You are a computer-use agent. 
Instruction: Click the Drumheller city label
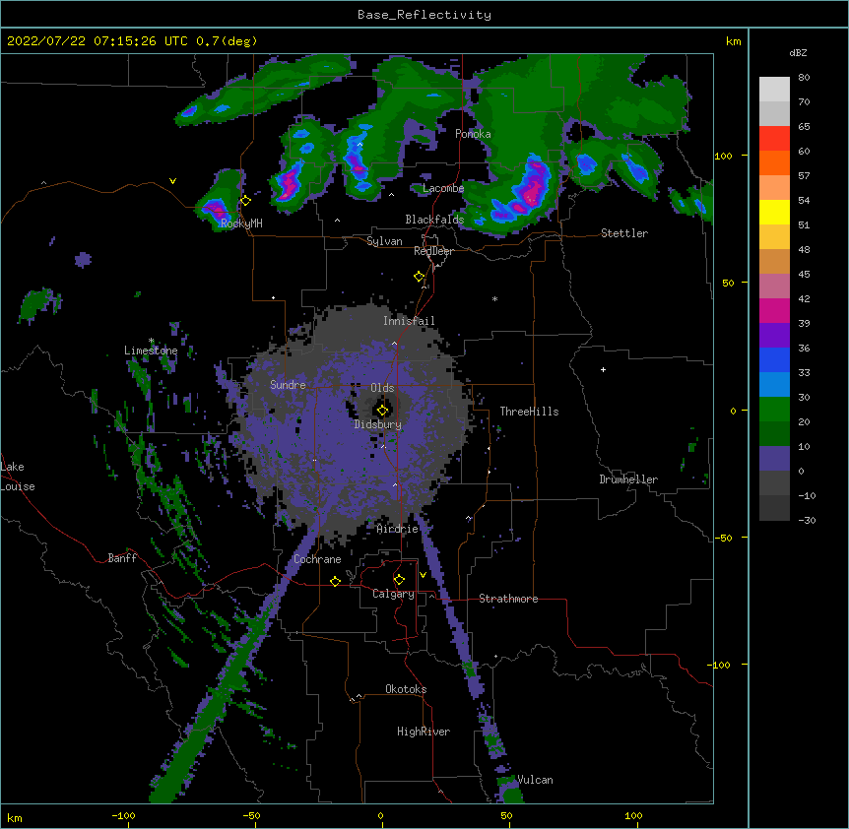click(628, 479)
